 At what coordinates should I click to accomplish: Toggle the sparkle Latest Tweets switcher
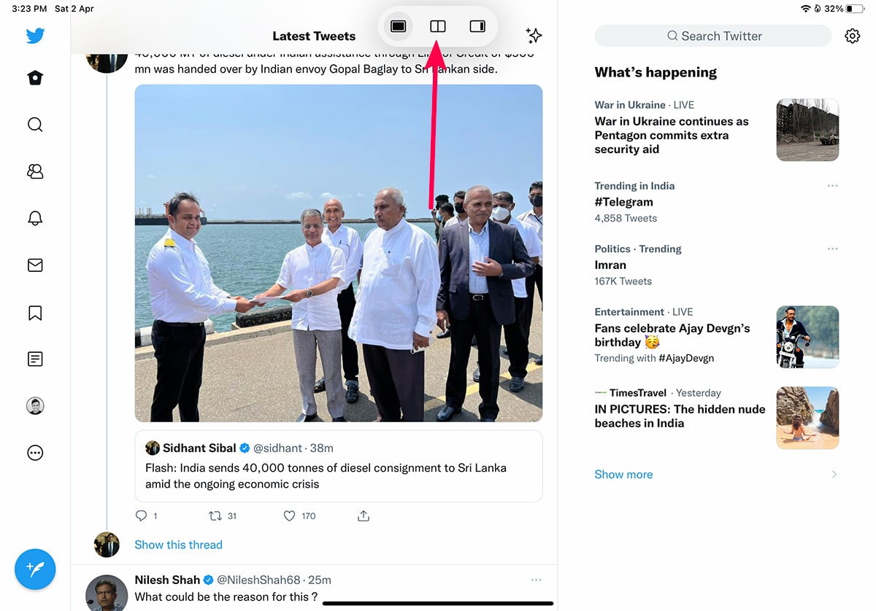coord(534,36)
